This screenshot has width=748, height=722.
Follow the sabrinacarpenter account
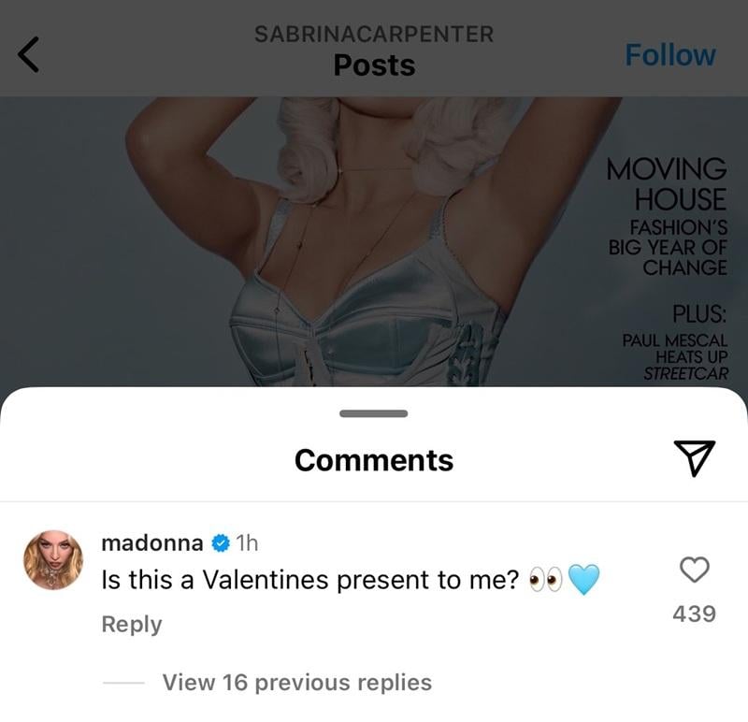pyautogui.click(x=670, y=55)
